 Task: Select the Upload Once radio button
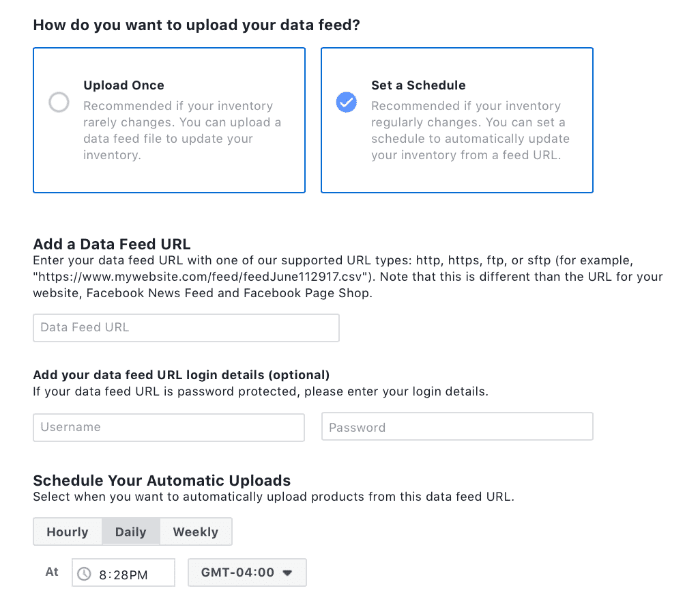(x=59, y=102)
